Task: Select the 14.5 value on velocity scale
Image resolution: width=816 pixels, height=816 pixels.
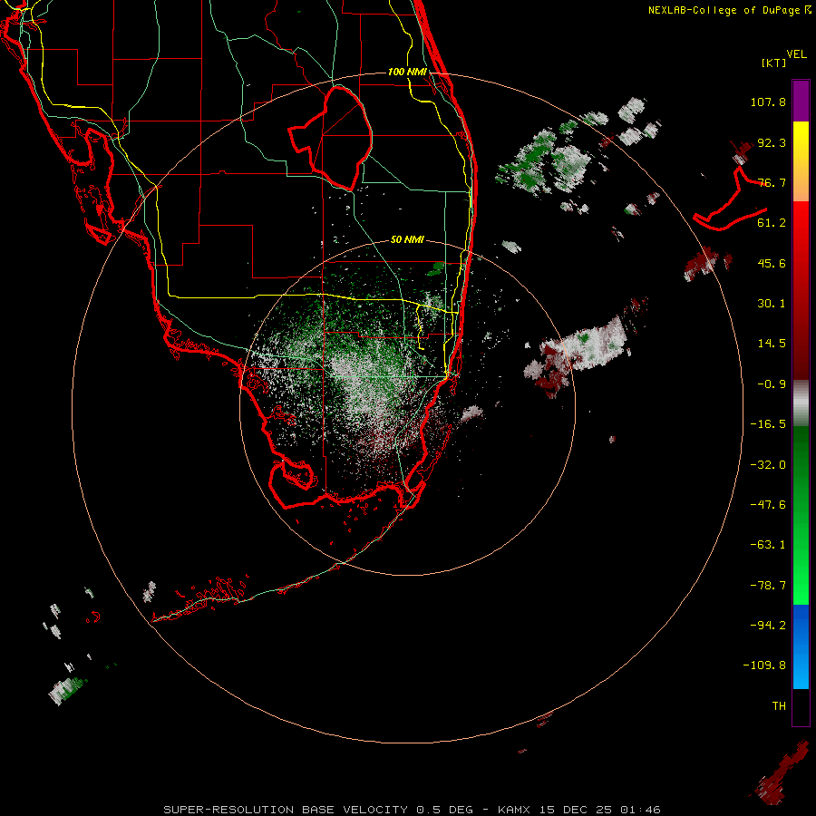Action: [x=772, y=344]
